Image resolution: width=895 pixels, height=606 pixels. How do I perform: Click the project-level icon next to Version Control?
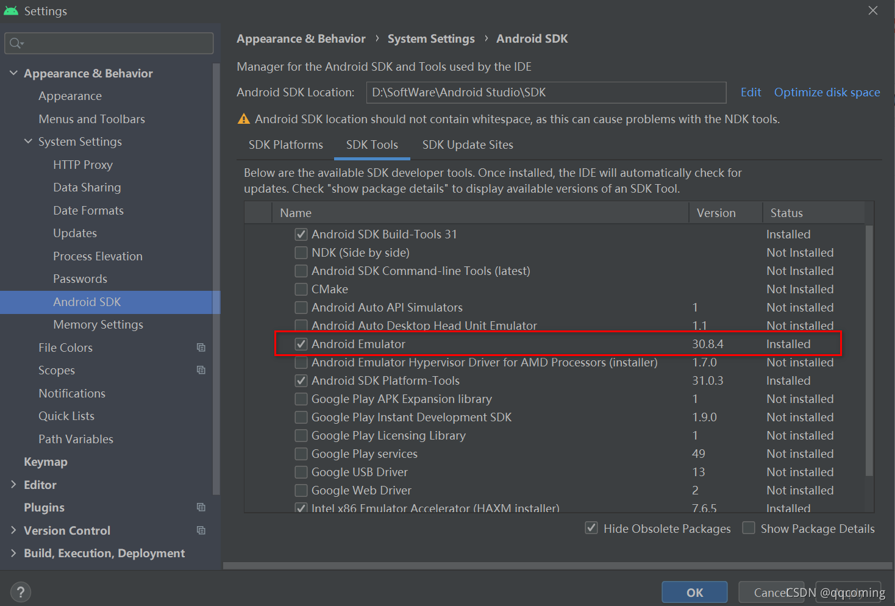click(201, 530)
